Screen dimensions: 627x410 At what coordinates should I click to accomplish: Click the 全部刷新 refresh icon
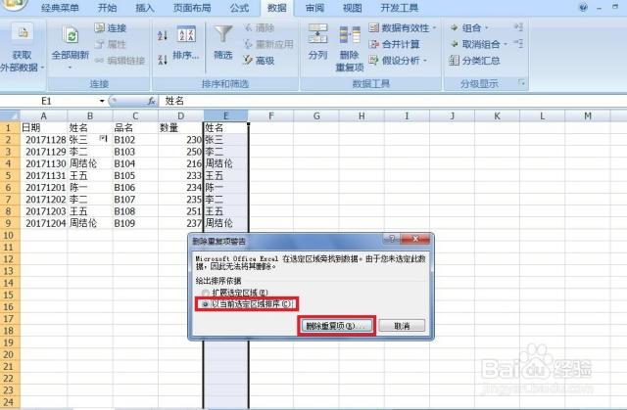[71, 36]
